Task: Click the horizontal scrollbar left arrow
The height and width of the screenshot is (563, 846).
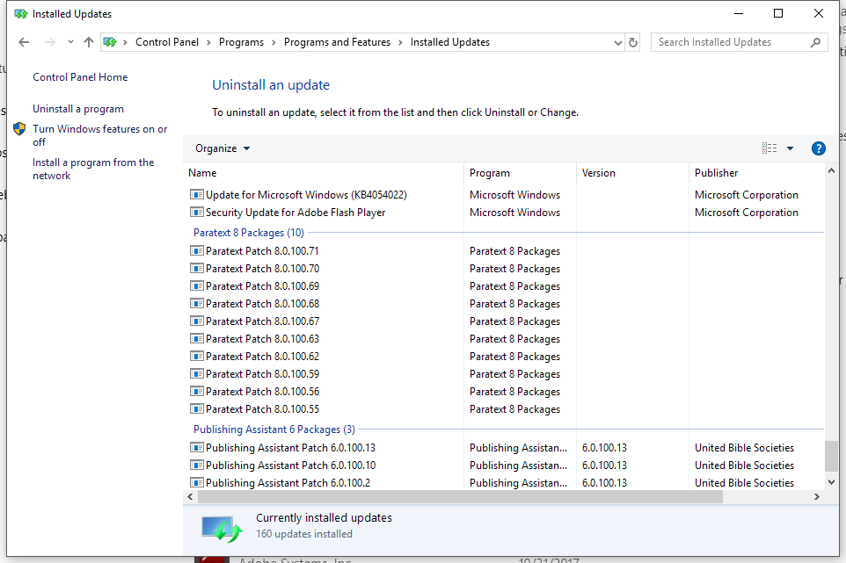Action: tap(190, 497)
